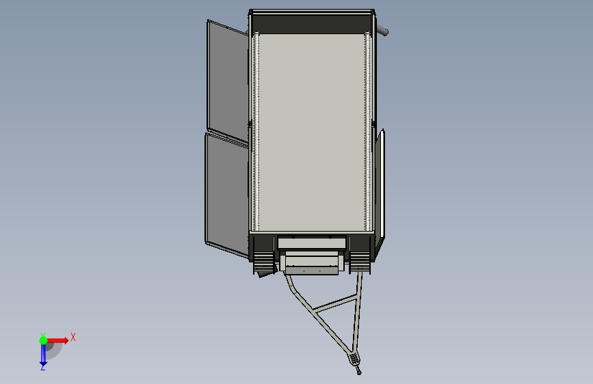Screen dimensions: 593x384
Task: Select the gray cylindrical pipe at trailer's top corner
Action: pyautogui.click(x=382, y=30)
